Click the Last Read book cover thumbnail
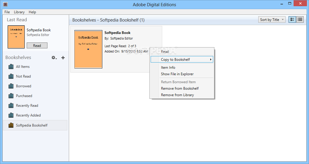Viewport: 309px width, 164px height. (x=16, y=37)
